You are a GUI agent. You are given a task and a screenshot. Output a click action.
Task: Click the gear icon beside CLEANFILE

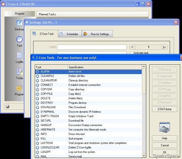(37, 76)
